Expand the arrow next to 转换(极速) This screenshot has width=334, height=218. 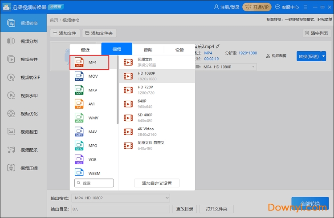click(x=324, y=56)
